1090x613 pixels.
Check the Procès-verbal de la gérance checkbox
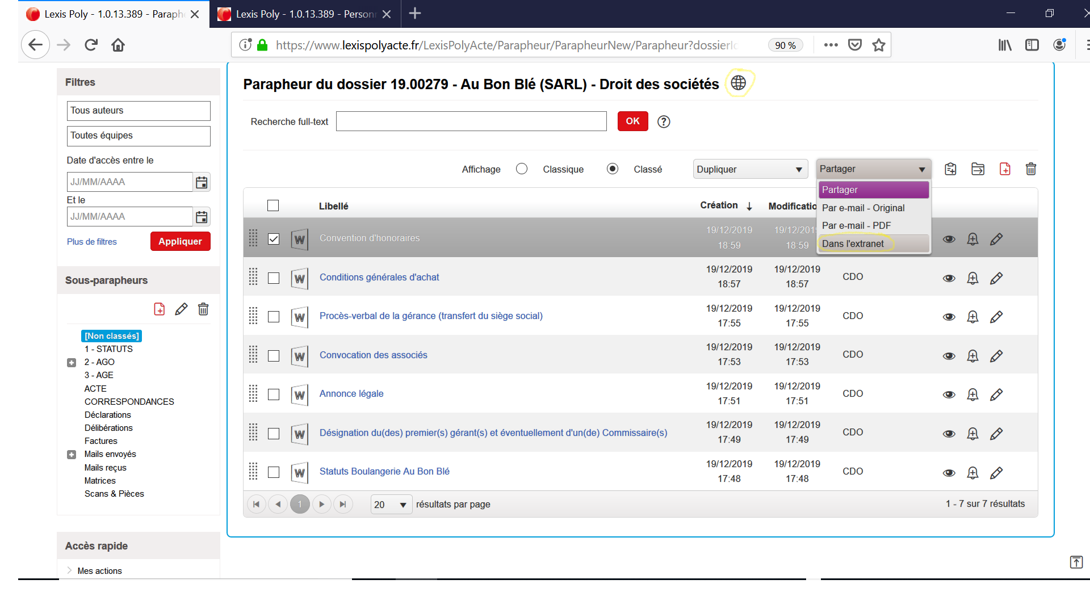274,317
